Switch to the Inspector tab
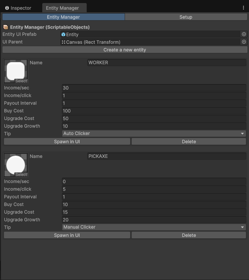The image size is (249, 280). (x=18, y=8)
